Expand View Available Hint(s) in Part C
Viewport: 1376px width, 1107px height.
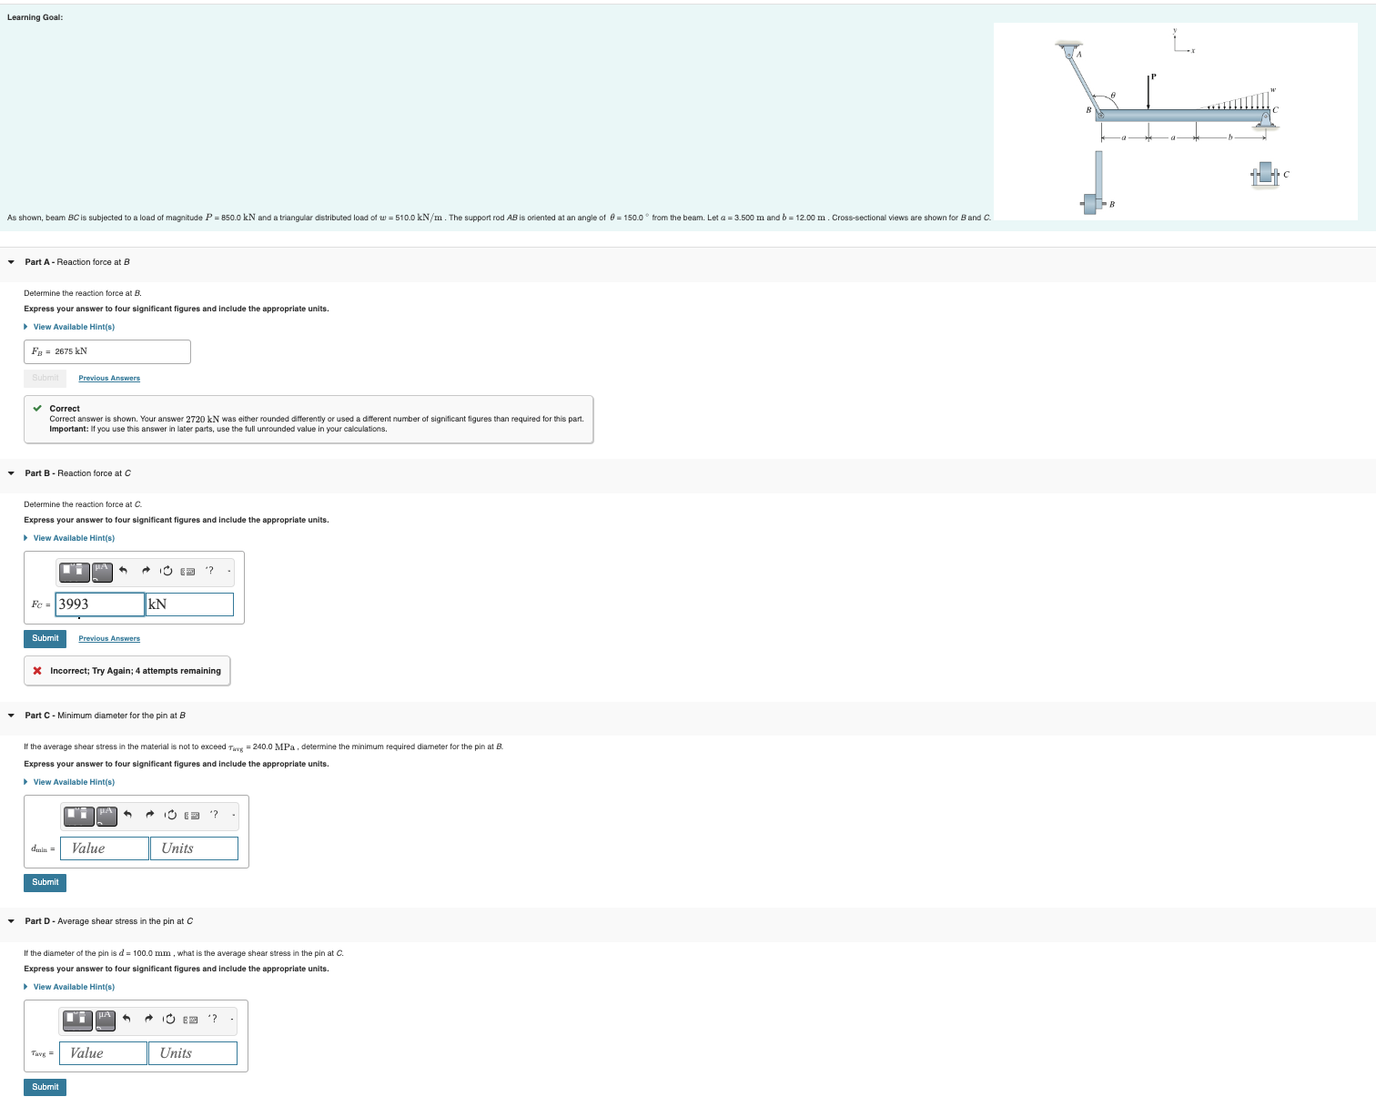click(x=73, y=781)
